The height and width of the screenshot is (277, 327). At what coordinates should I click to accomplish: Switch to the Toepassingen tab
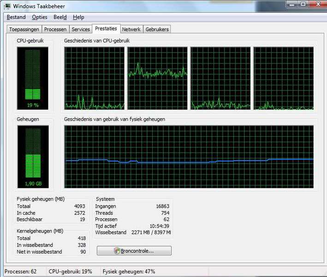24,30
